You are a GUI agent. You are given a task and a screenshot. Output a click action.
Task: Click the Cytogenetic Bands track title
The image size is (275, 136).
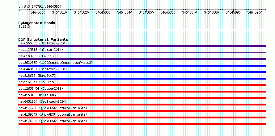click(37, 23)
